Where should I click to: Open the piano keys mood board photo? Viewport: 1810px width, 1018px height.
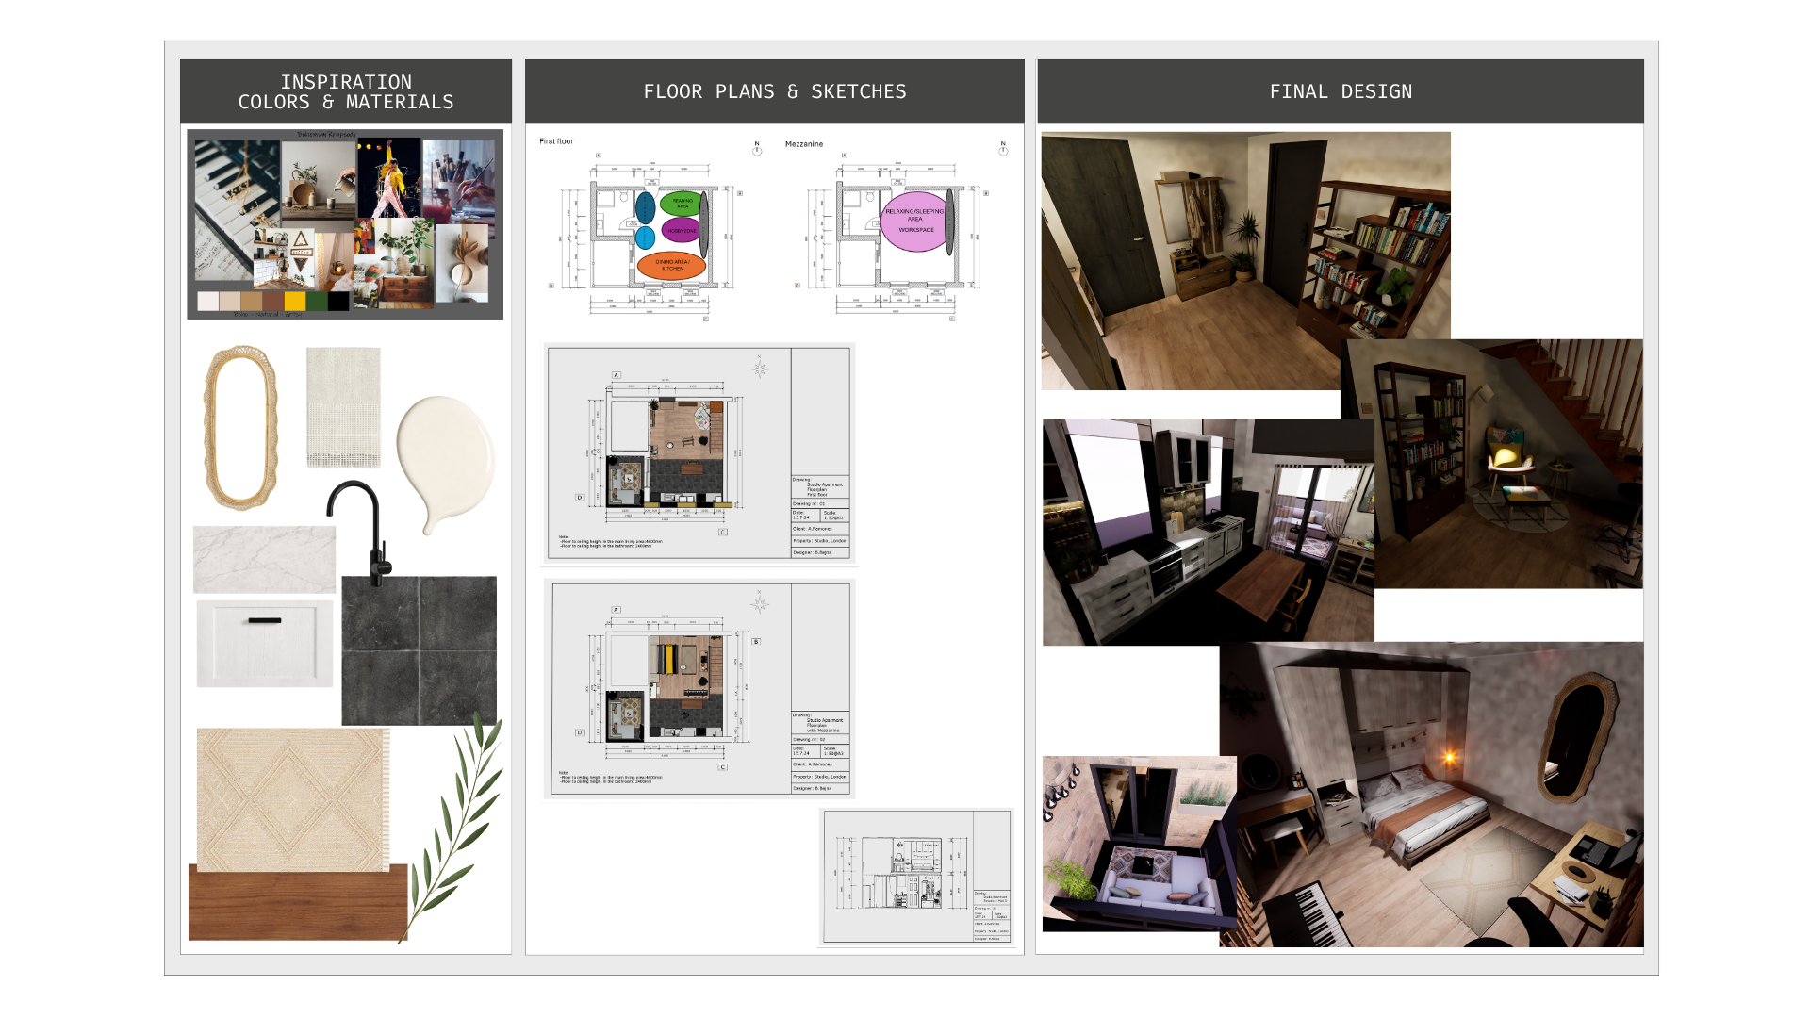click(x=236, y=209)
